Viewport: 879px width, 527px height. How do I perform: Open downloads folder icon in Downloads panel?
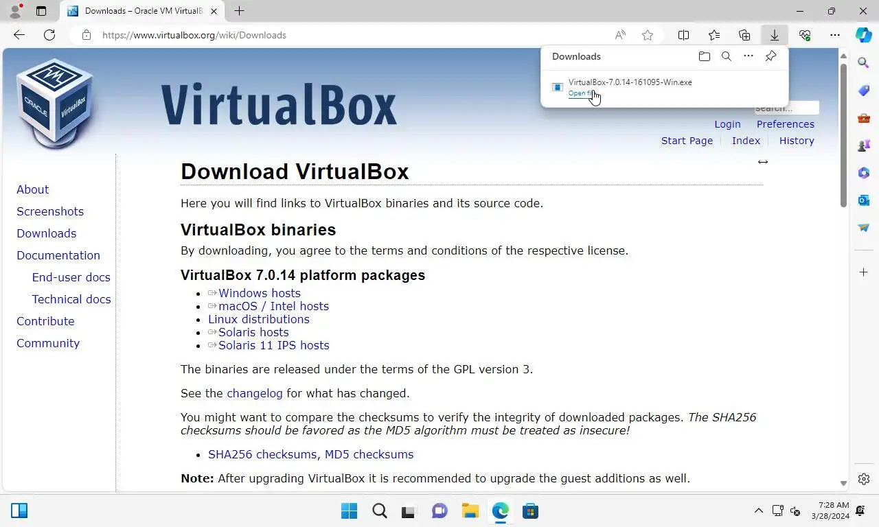(x=704, y=56)
